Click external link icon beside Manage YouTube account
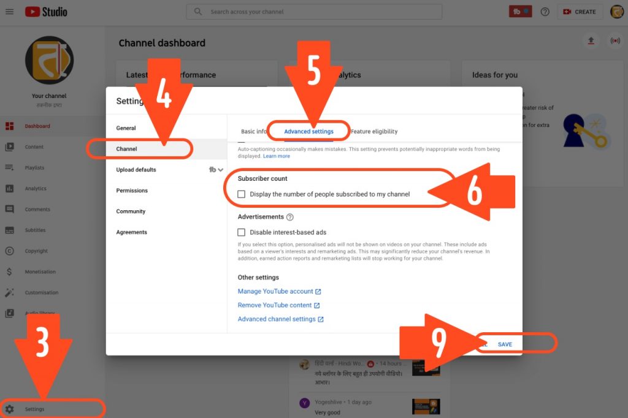Viewport: 628px width, 418px height. tap(318, 292)
